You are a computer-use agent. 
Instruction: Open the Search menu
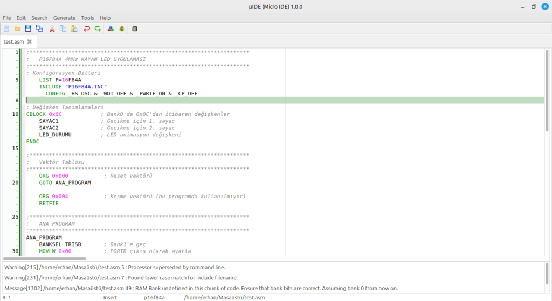pyautogui.click(x=39, y=18)
